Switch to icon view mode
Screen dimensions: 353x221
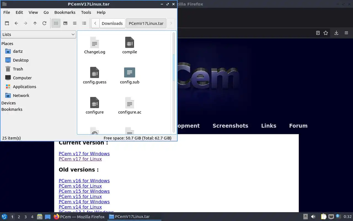point(56,23)
